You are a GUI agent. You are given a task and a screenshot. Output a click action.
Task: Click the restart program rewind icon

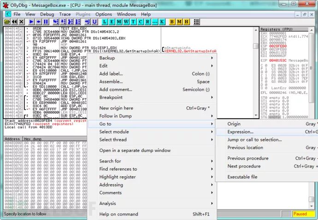coord(14,22)
